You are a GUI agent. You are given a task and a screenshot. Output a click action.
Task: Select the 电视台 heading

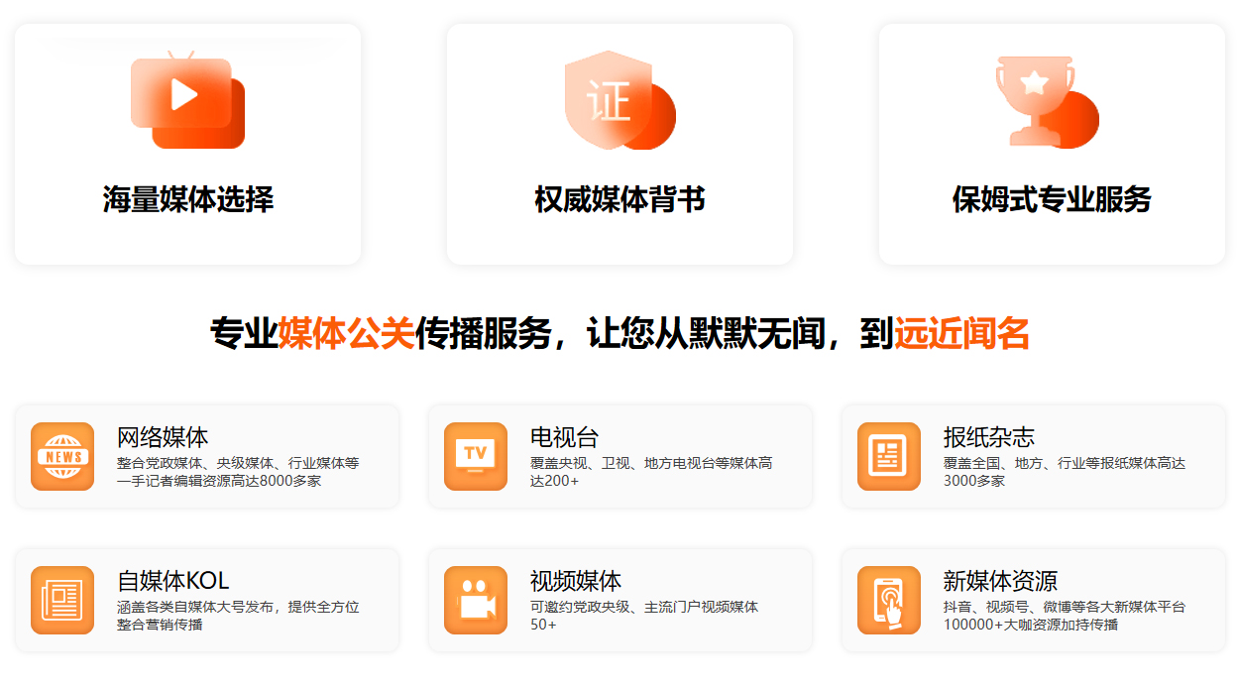tap(564, 437)
